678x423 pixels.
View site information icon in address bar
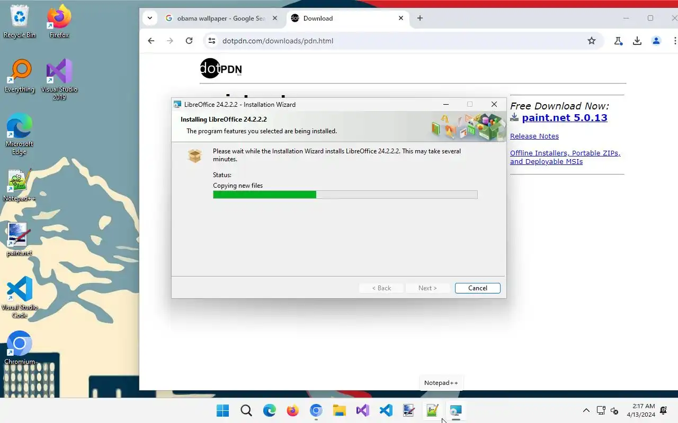(x=211, y=41)
